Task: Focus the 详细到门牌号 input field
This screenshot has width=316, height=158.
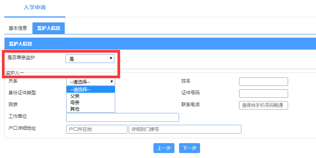Action: coord(185,129)
